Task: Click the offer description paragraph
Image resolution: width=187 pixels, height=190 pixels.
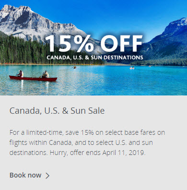Action: coord(87,142)
